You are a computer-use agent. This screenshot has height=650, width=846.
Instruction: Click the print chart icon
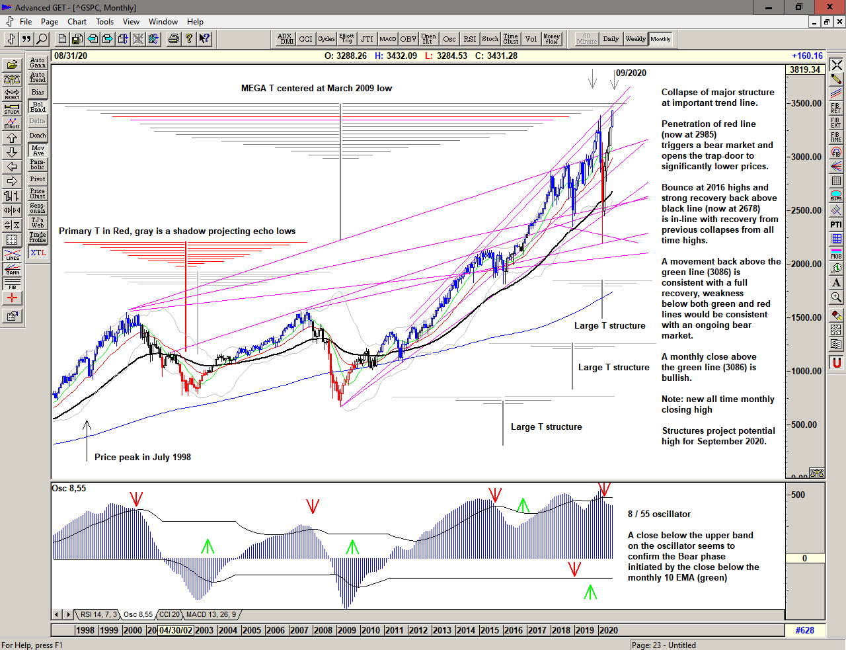point(173,39)
